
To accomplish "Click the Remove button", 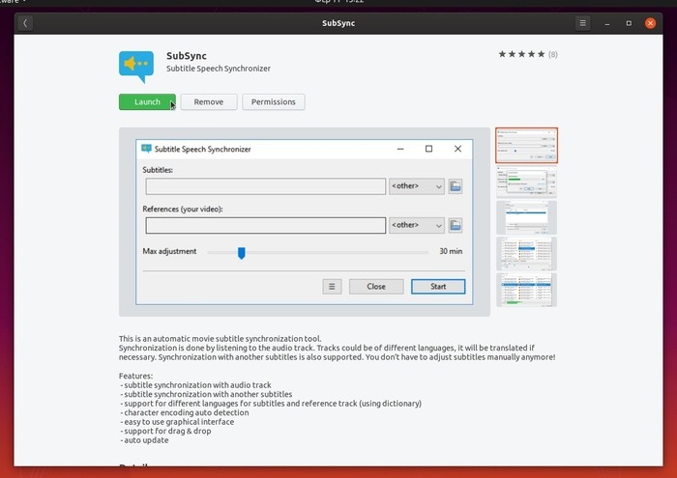I will pos(209,102).
